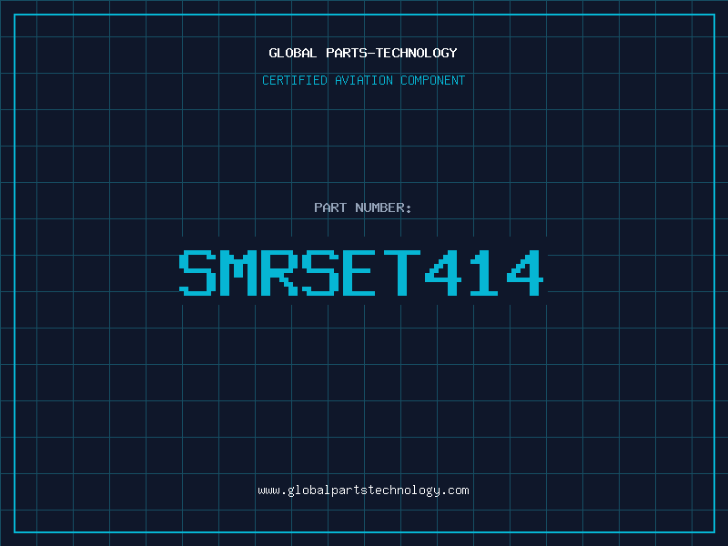Select the word TECHNOLOGY in header
The width and height of the screenshot is (728, 546).
tap(417, 53)
